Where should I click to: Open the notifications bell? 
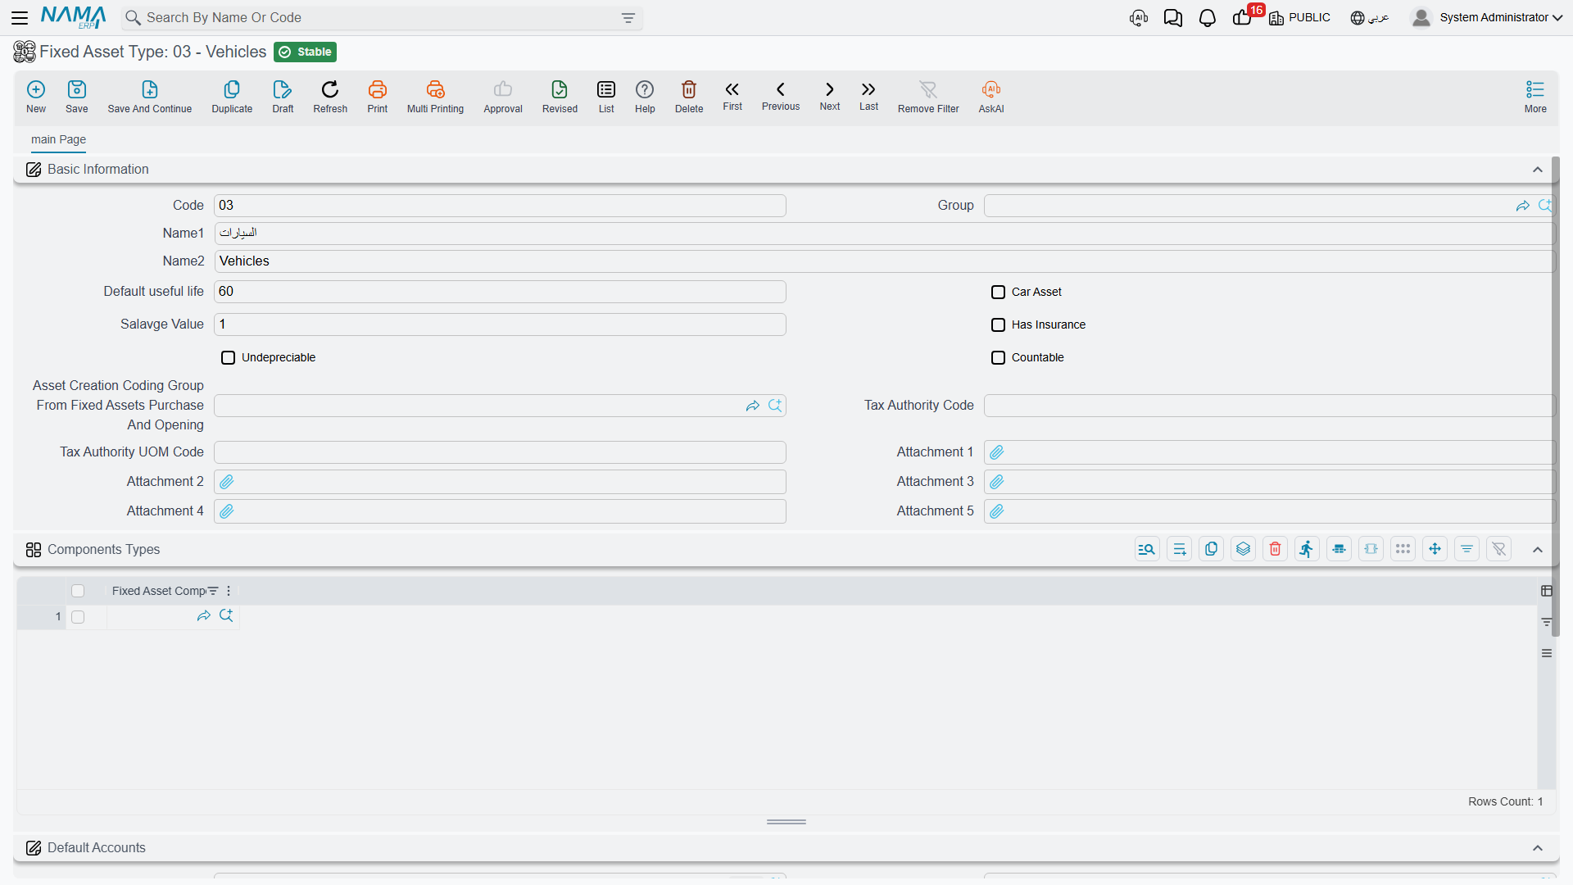pos(1207,18)
